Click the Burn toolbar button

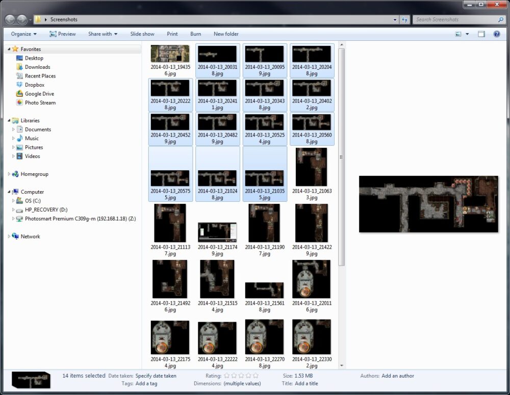[195, 34]
